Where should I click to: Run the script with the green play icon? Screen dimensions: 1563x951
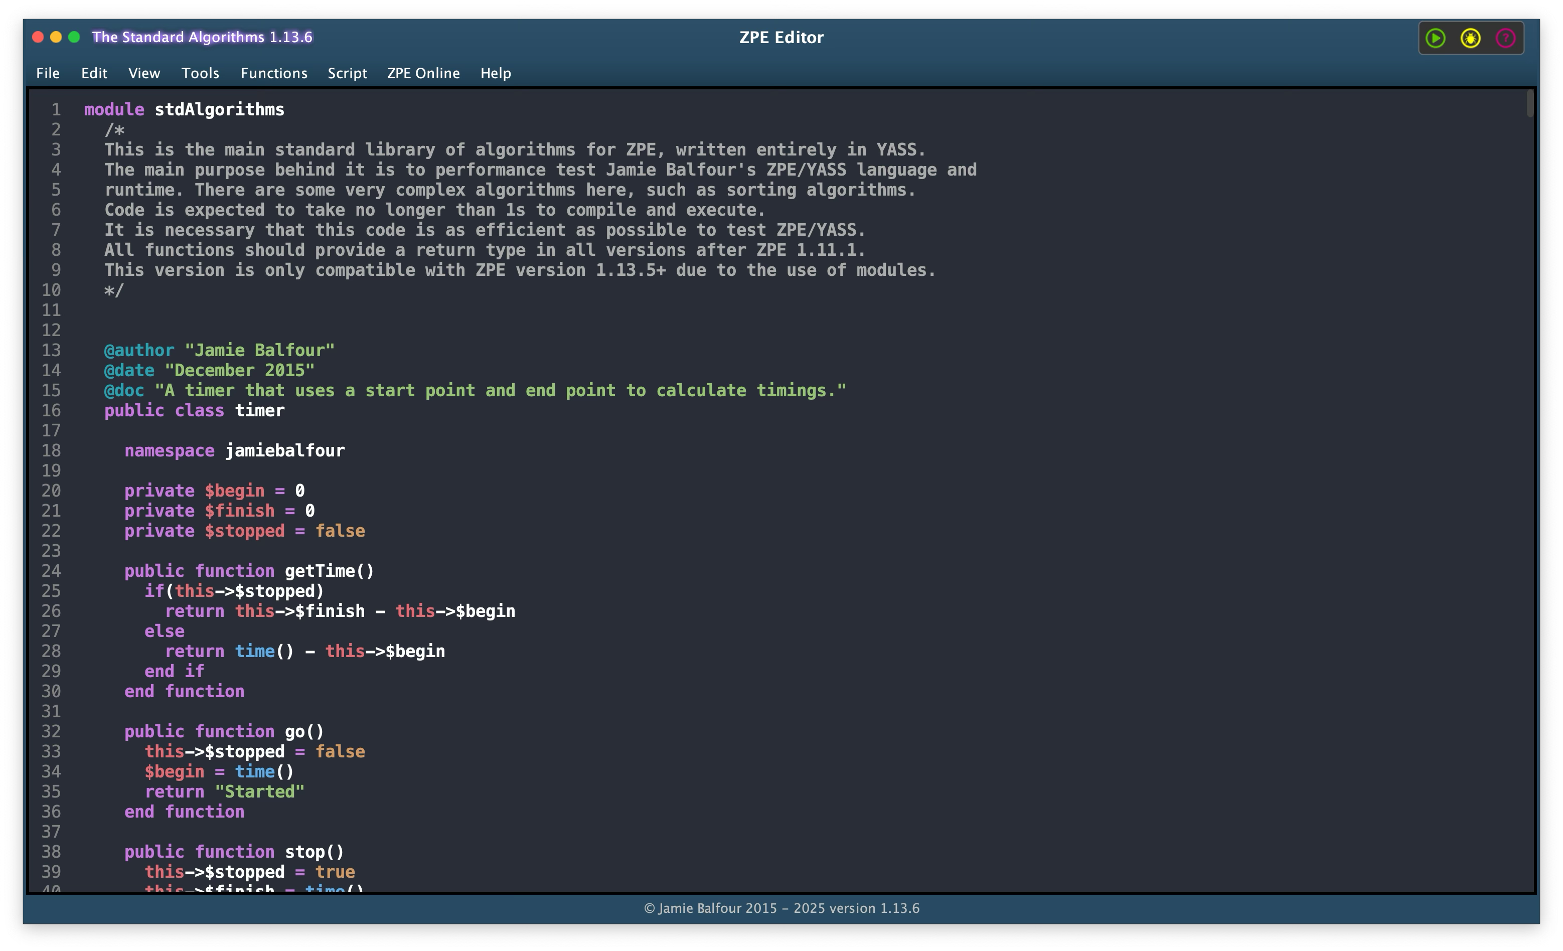[x=1436, y=38]
